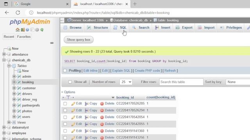The image size is (250, 140).
Task: Expand the Views node
Action: point(9,122)
